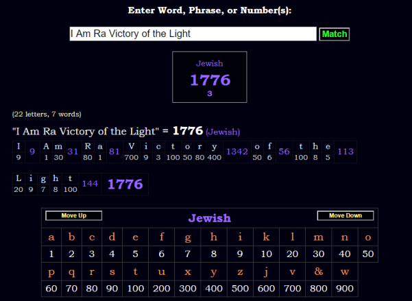The height and width of the screenshot is (301, 412).
Task: Click the word sum 113 for 'the'
Action: pos(345,152)
